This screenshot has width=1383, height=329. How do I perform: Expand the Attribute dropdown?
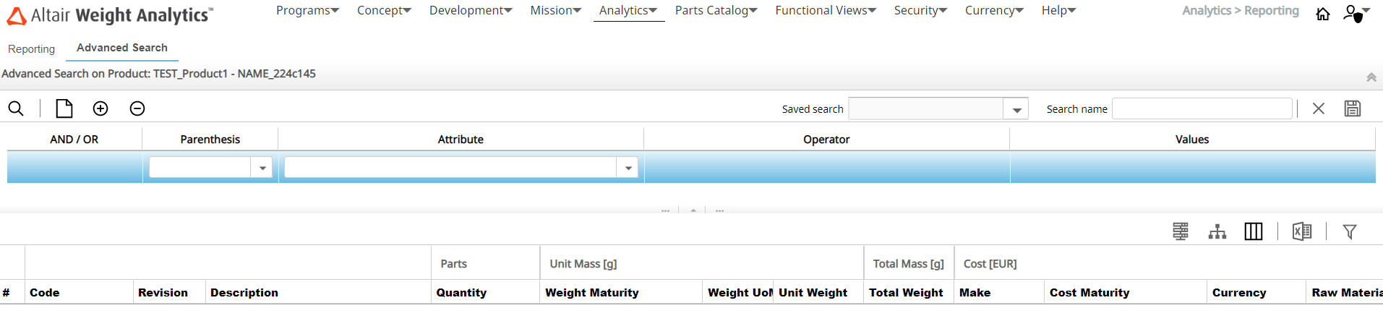628,168
